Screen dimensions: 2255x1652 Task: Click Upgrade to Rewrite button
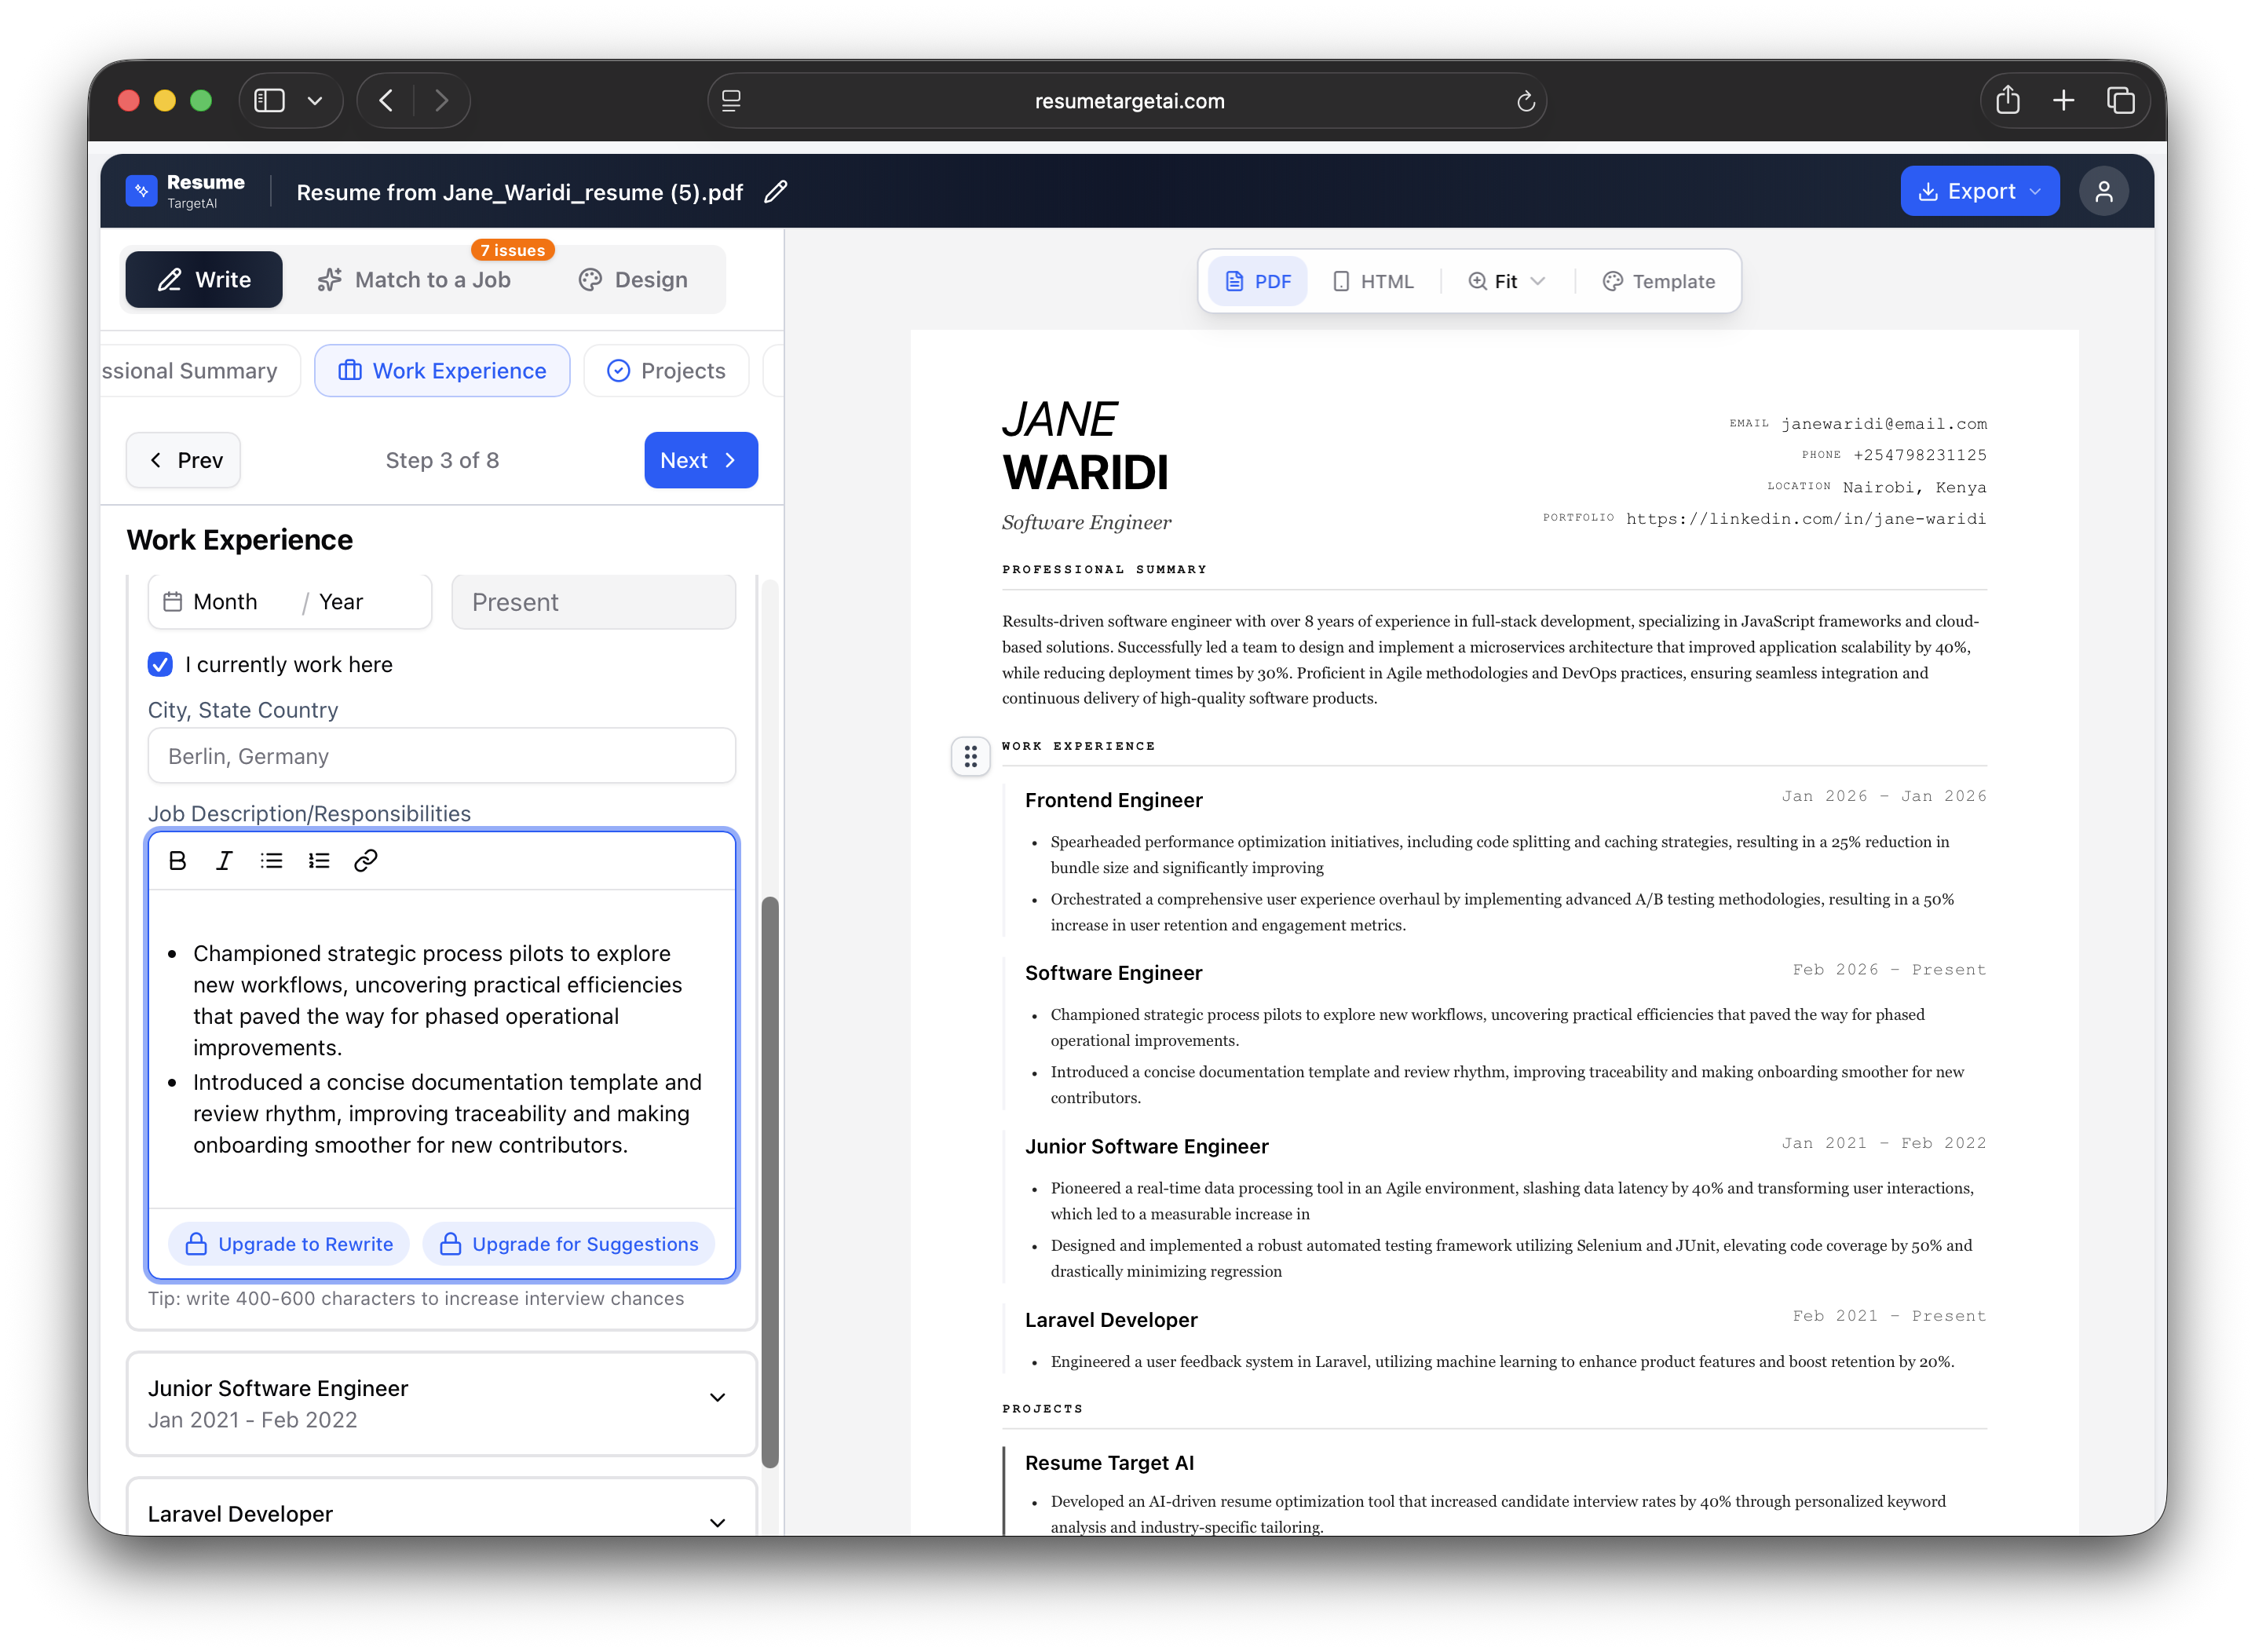click(289, 1244)
